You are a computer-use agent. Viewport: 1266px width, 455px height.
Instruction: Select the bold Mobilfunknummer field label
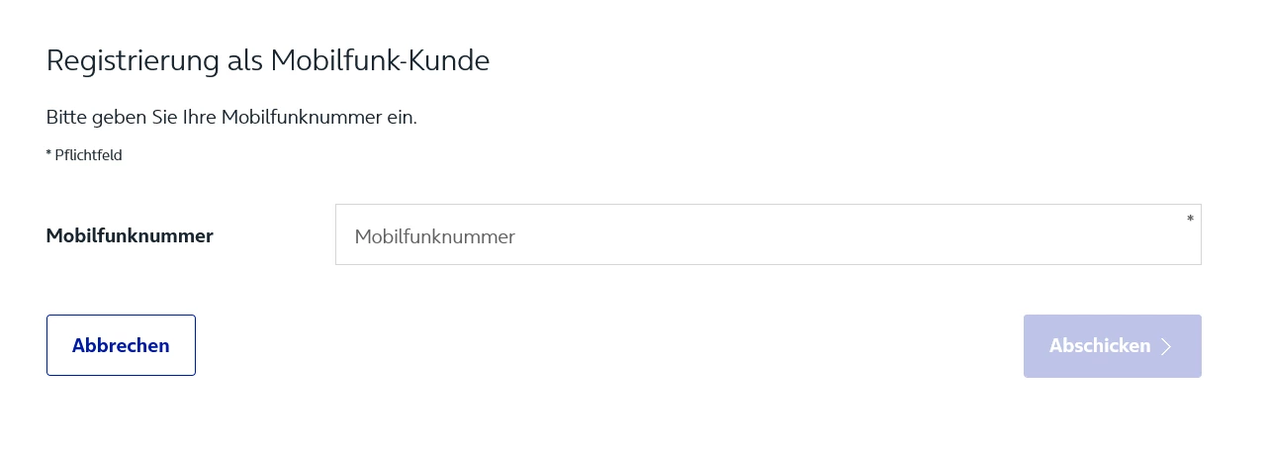tap(130, 235)
